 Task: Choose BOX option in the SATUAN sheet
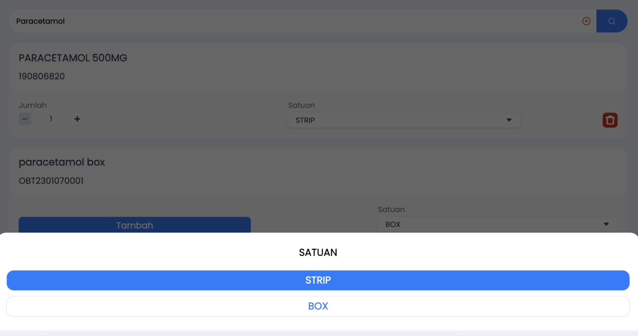tap(318, 306)
